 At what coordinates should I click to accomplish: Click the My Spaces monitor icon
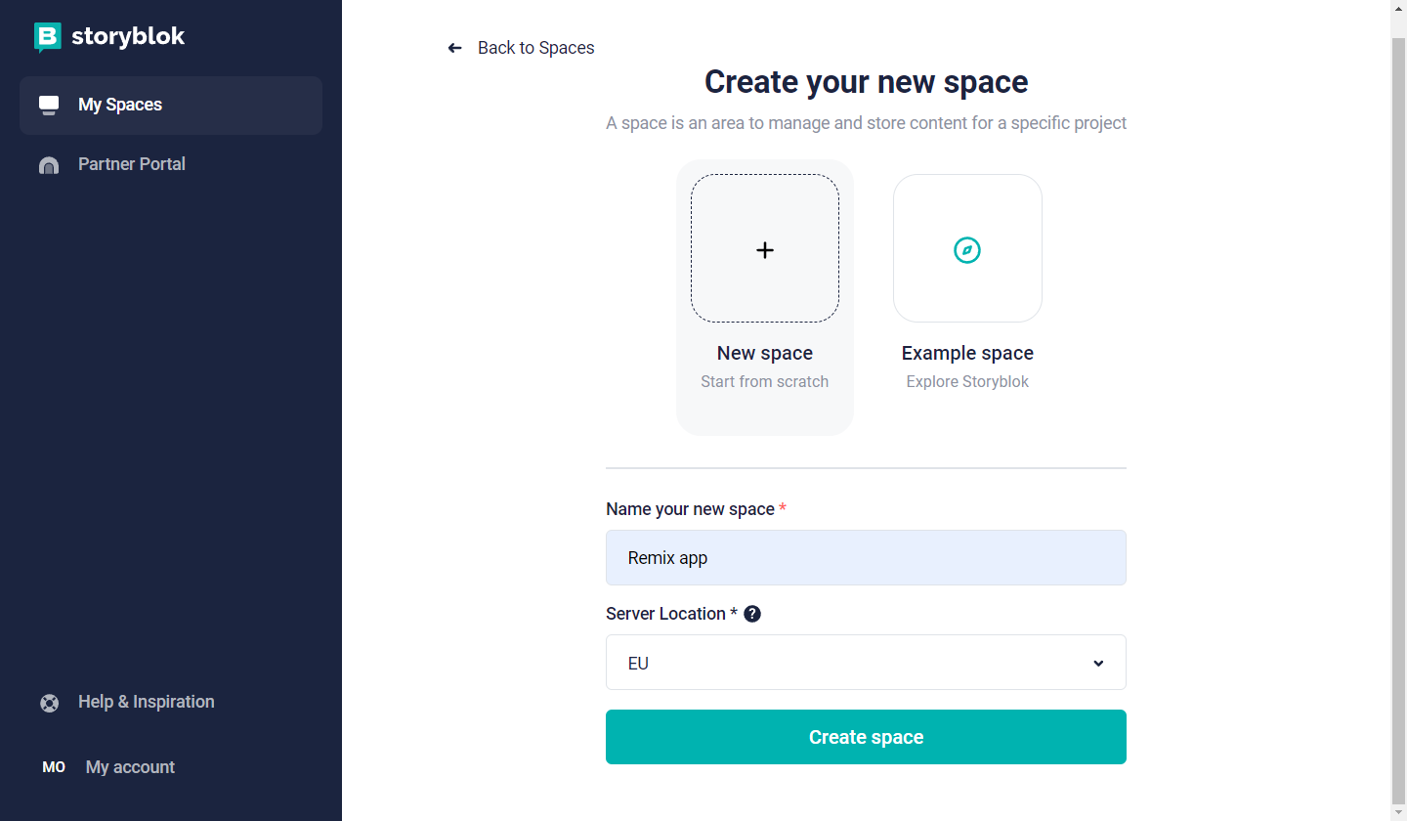coord(49,106)
